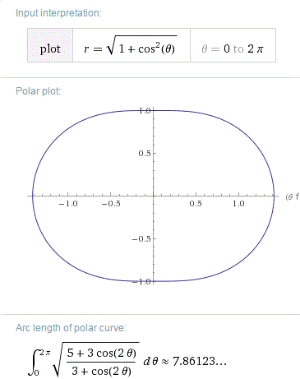Click the 'Input interpretation:' heading
This screenshot has height=379, width=300.
click(58, 13)
